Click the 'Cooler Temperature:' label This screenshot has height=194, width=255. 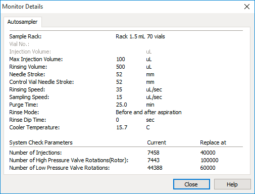coord(34,127)
